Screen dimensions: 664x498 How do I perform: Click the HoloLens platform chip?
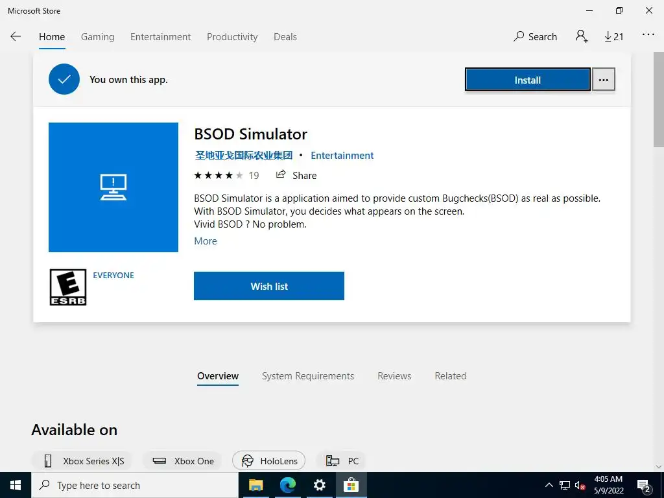(269, 461)
